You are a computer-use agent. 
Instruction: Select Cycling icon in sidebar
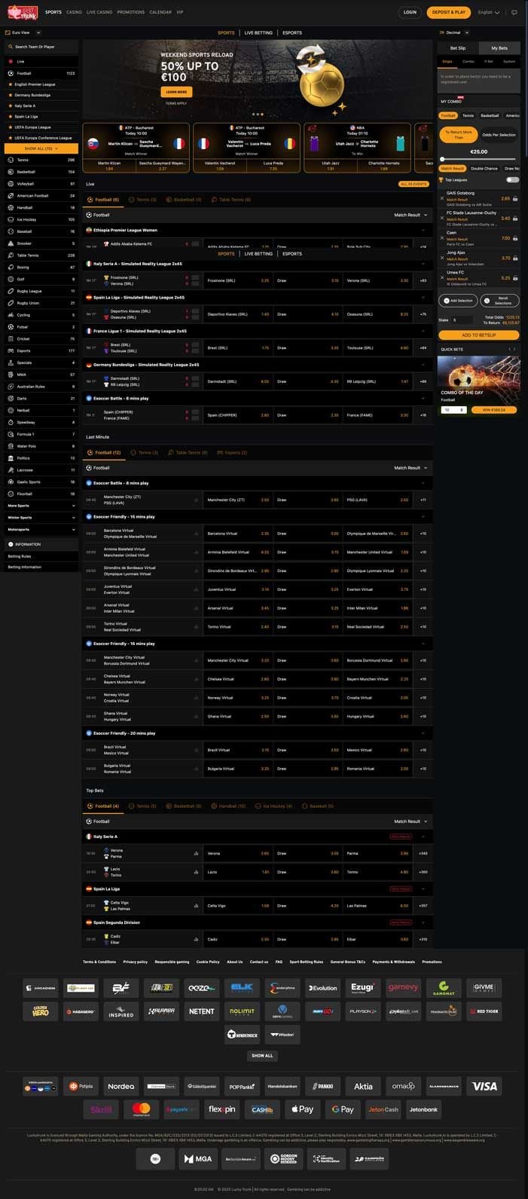pyautogui.click(x=11, y=315)
